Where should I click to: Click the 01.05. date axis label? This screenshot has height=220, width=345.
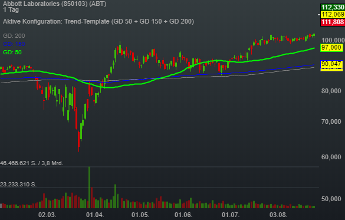pyautogui.click(x=140, y=215)
